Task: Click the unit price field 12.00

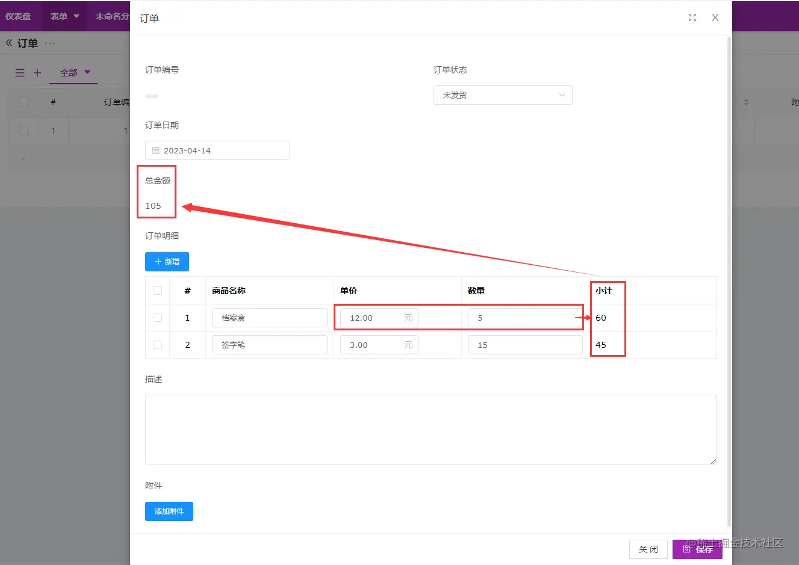Action: coord(379,318)
